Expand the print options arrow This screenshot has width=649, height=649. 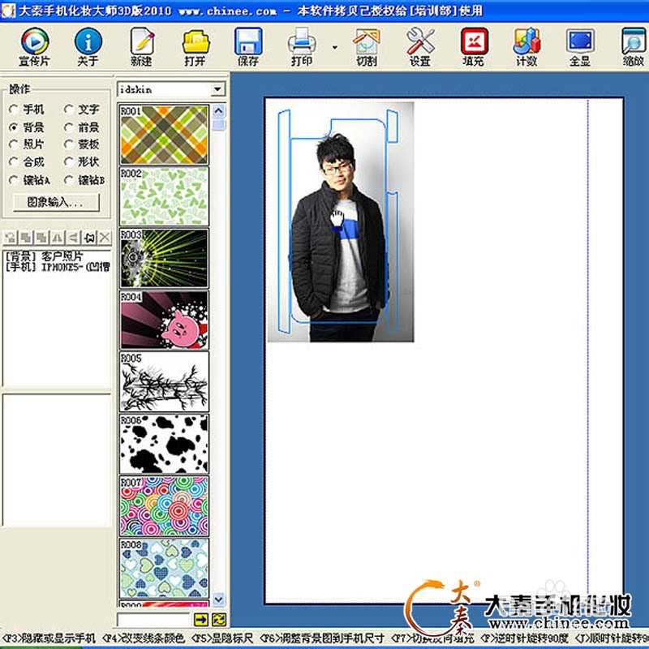point(335,48)
